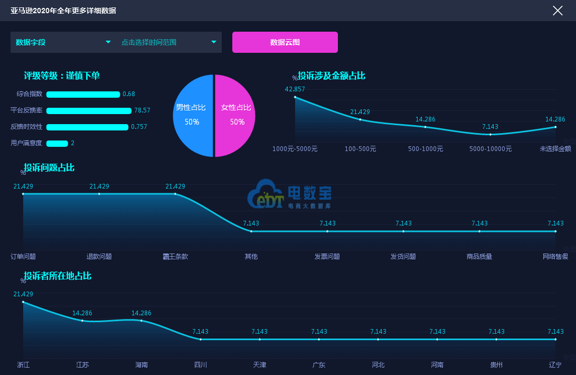Click the 广东 region label
The image size is (576, 375).
(x=319, y=365)
